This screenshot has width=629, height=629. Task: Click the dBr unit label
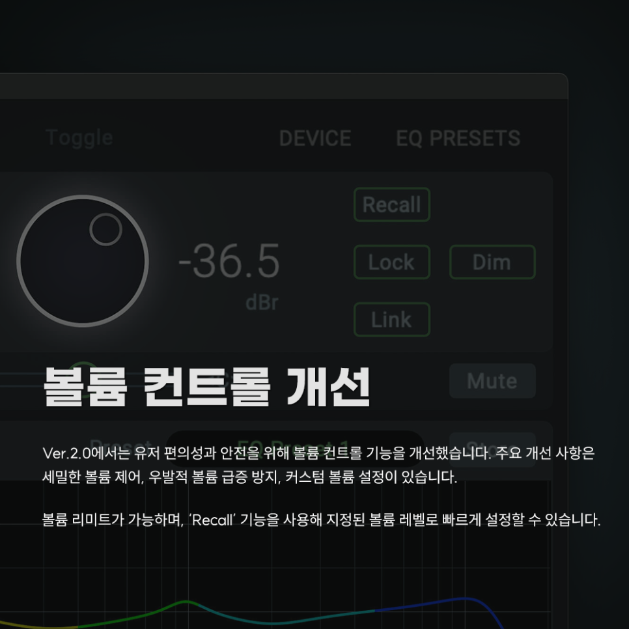pos(262,303)
